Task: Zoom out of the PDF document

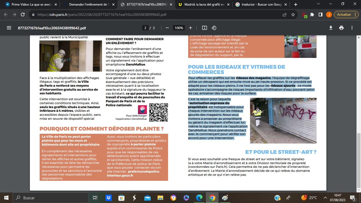Action: [x=167, y=28]
